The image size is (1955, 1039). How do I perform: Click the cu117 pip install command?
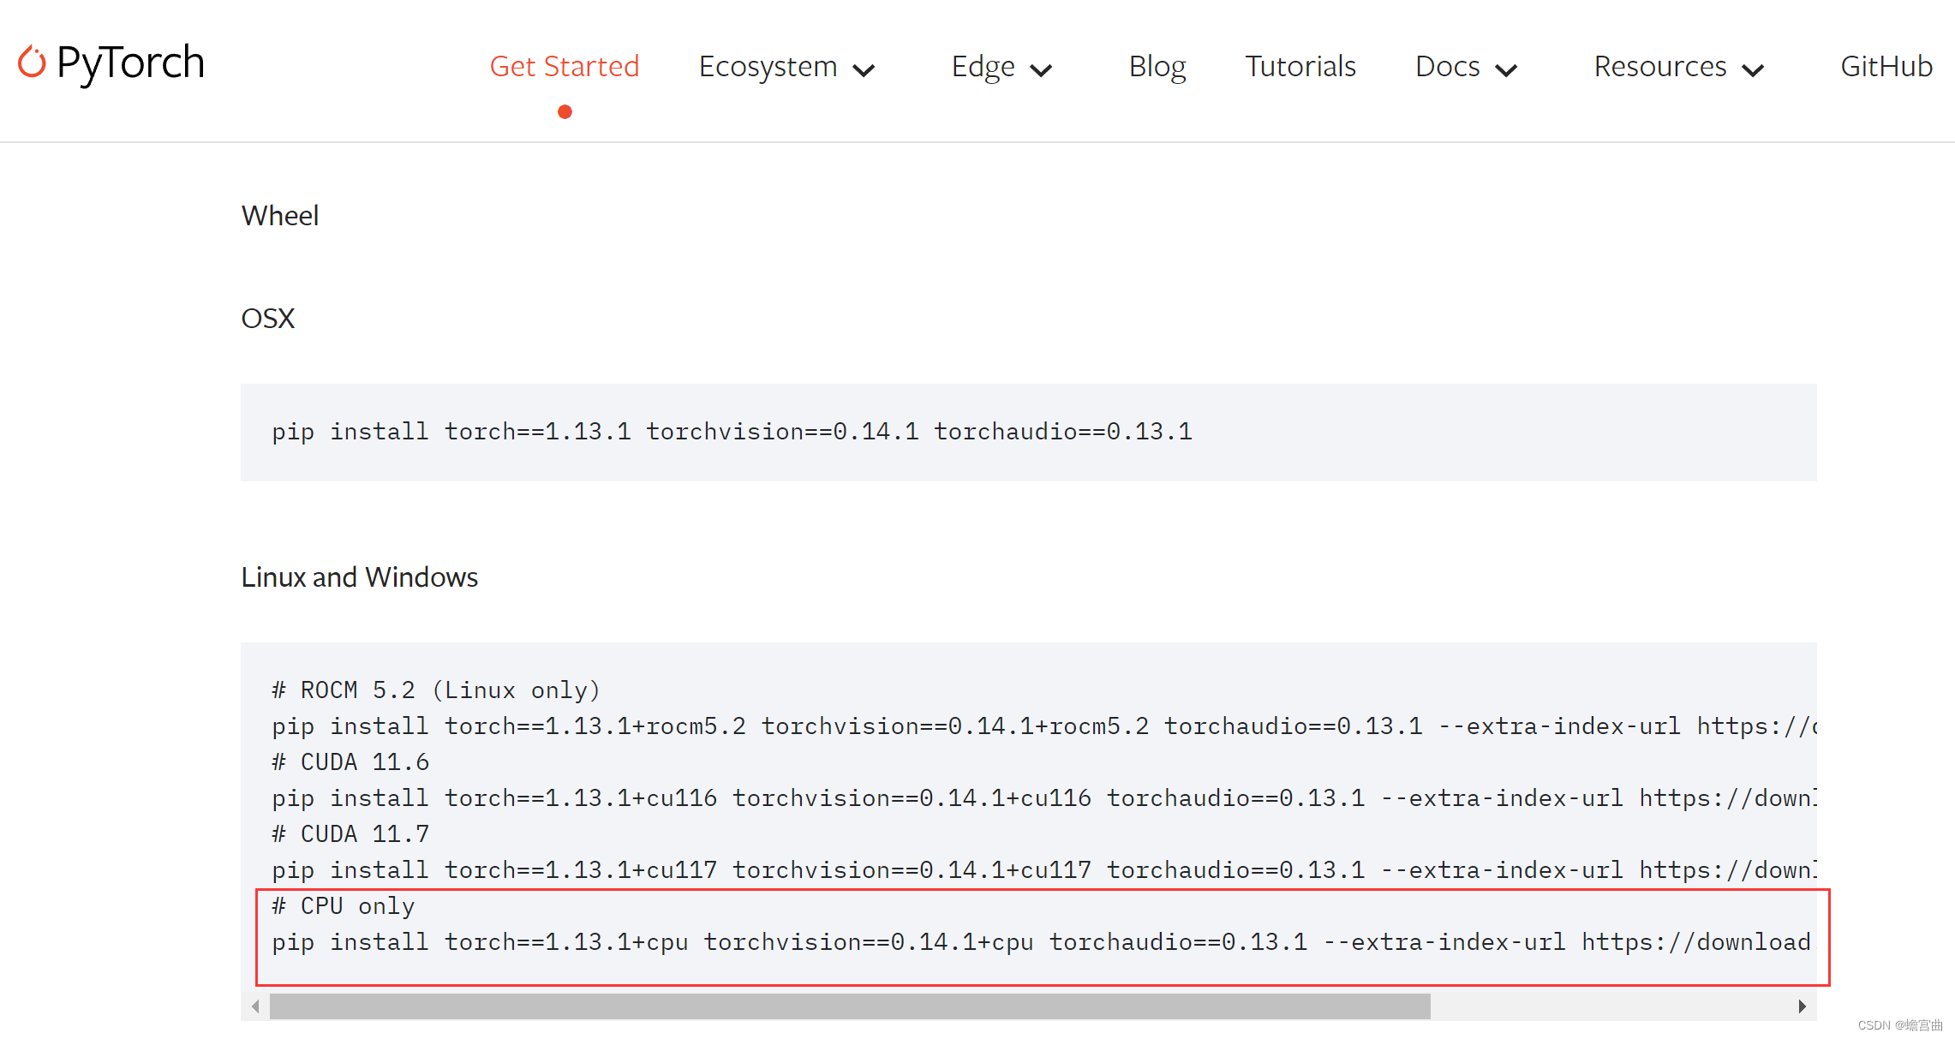click(x=1043, y=870)
